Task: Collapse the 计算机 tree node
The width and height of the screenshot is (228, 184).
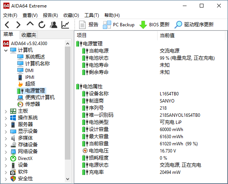Action: 6,50
